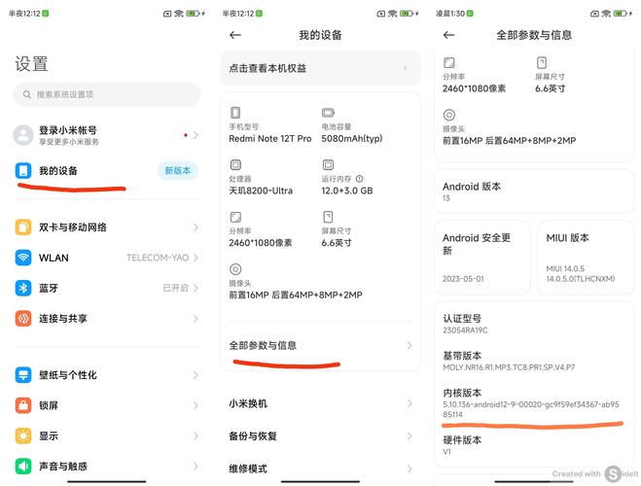Tap the 锁屏 lock icon
The image size is (641, 486).
23,405
